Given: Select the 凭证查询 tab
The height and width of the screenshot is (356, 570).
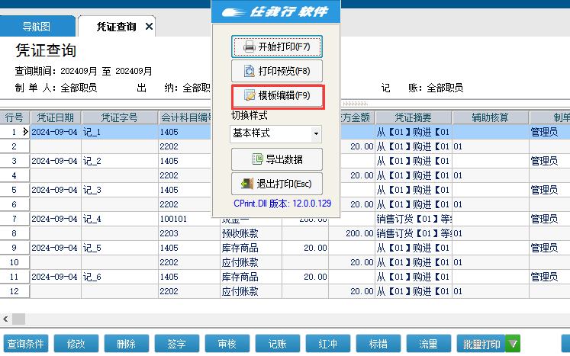Looking at the screenshot, I should 116,27.
